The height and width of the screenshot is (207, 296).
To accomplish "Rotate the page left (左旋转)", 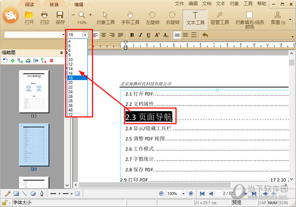I will coord(152,18).
